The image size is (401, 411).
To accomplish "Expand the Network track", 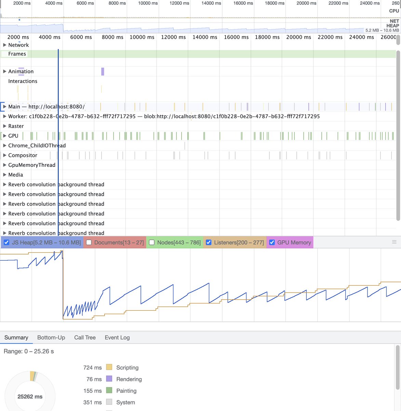I will coord(5,45).
